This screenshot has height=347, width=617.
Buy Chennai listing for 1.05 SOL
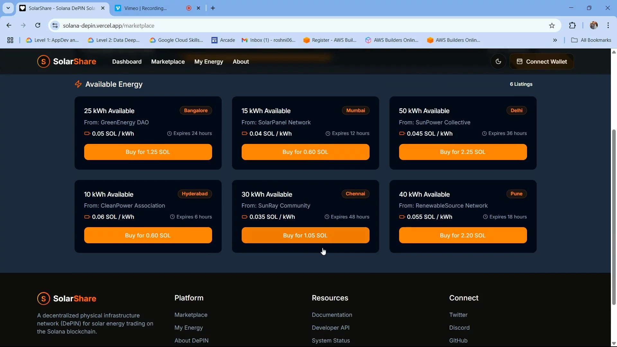(305, 236)
